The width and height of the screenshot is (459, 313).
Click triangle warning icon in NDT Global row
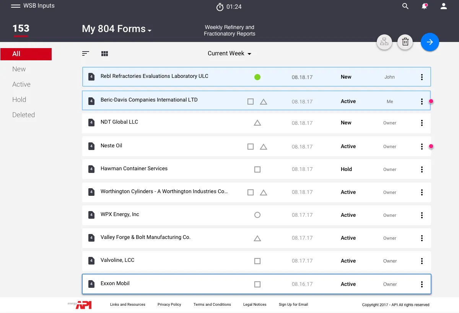click(257, 123)
